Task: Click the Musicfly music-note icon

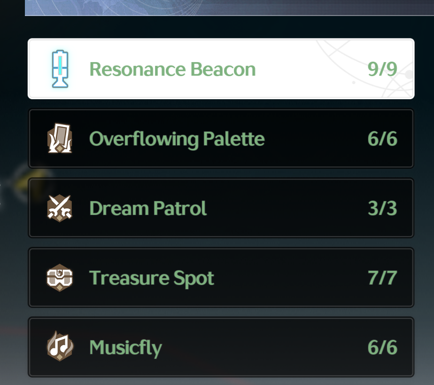Action: click(x=60, y=346)
